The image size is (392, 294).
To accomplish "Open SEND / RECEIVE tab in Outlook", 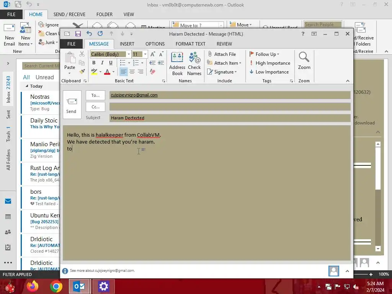I will pyautogui.click(x=69, y=15).
